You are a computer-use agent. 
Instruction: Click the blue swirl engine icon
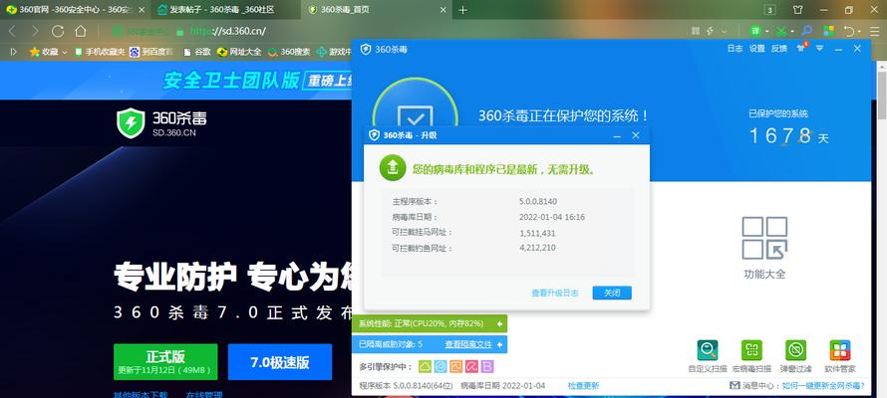[x=441, y=367]
